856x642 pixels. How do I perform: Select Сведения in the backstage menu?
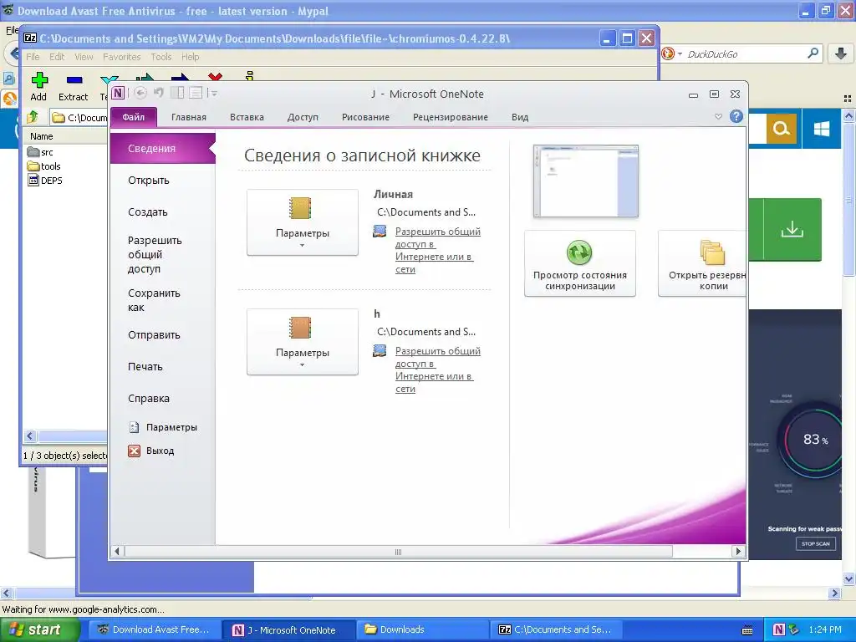(x=163, y=149)
